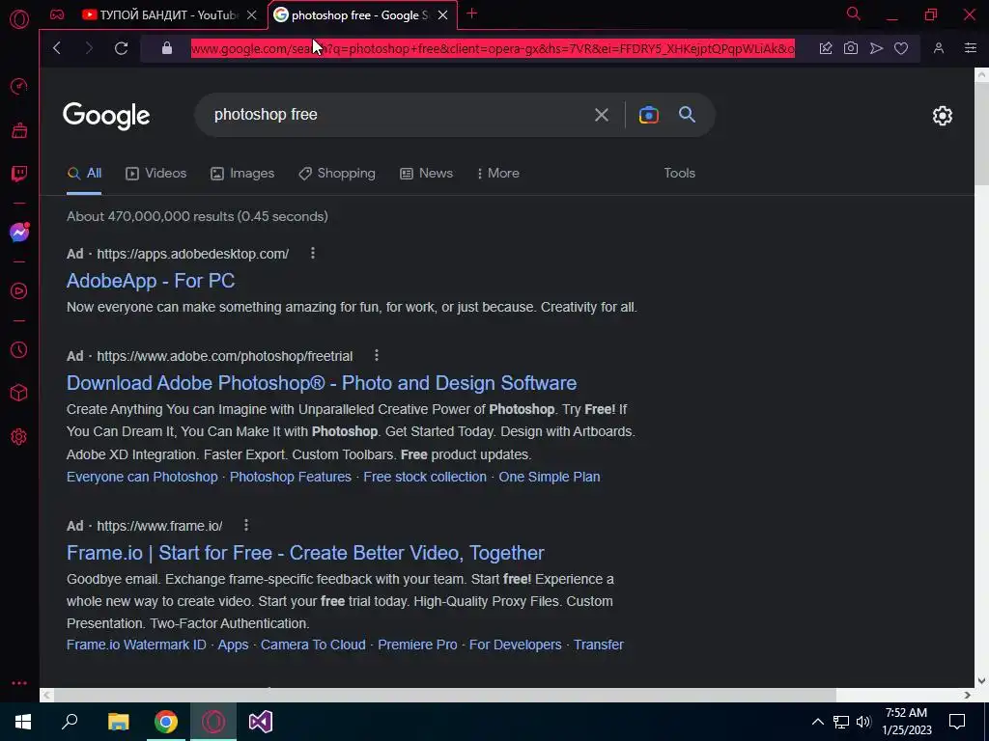This screenshot has height=741, width=989.
Task: Open Messenger panel in sidebar
Action: pos(19,233)
